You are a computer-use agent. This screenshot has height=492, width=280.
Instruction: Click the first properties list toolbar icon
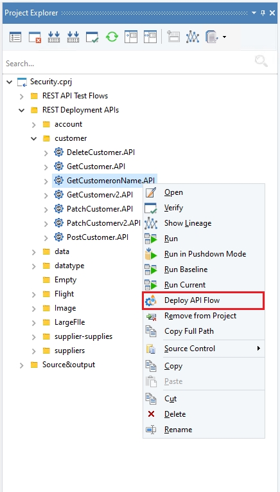(15, 37)
